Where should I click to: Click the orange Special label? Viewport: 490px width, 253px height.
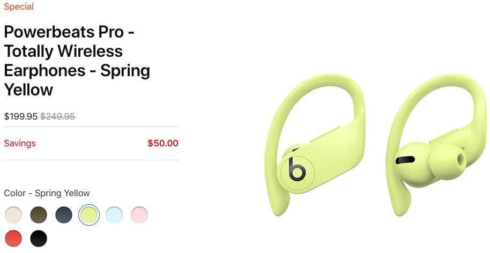tap(19, 6)
